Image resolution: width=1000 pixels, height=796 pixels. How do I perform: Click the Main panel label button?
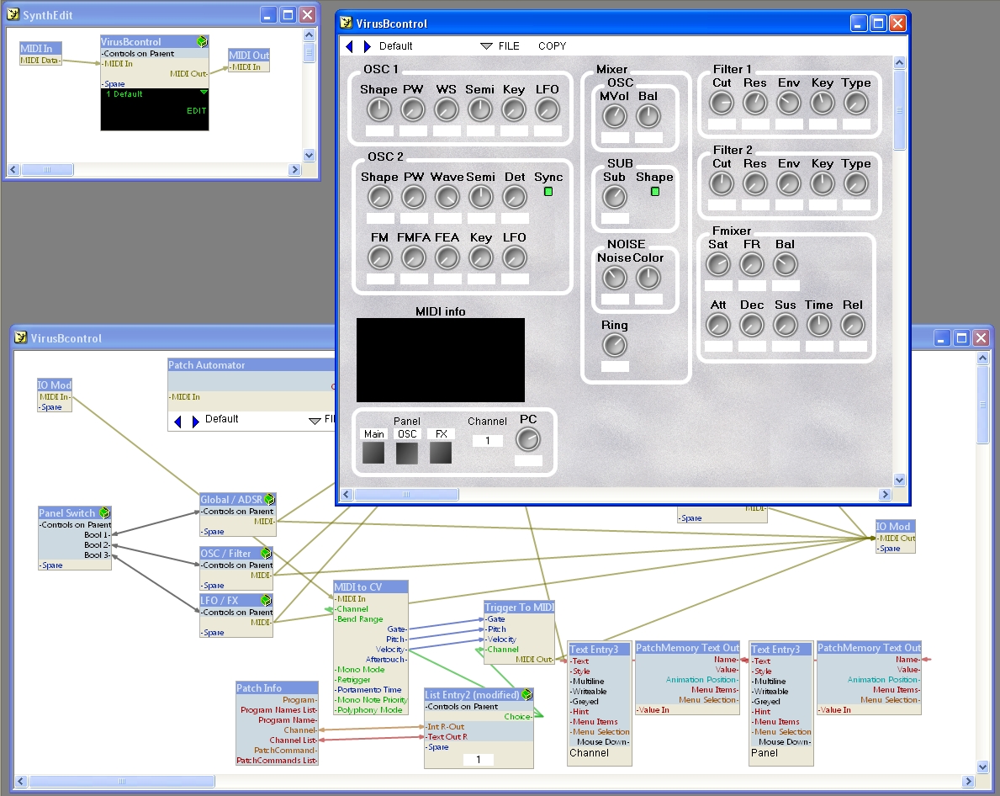(373, 433)
